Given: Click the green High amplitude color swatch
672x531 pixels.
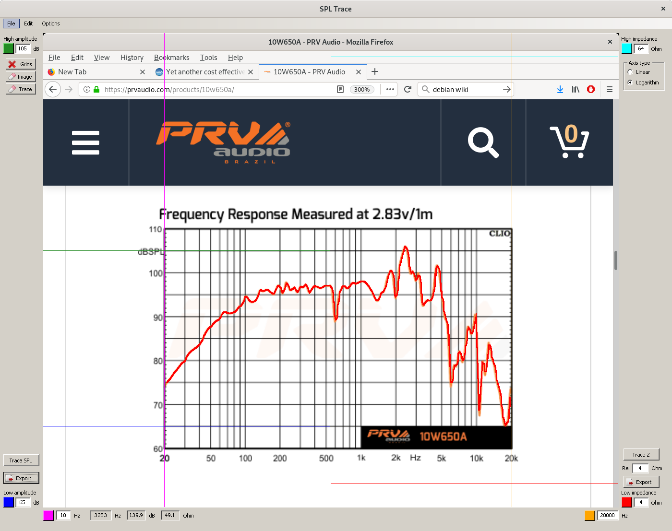Looking at the screenshot, I should [x=9, y=48].
